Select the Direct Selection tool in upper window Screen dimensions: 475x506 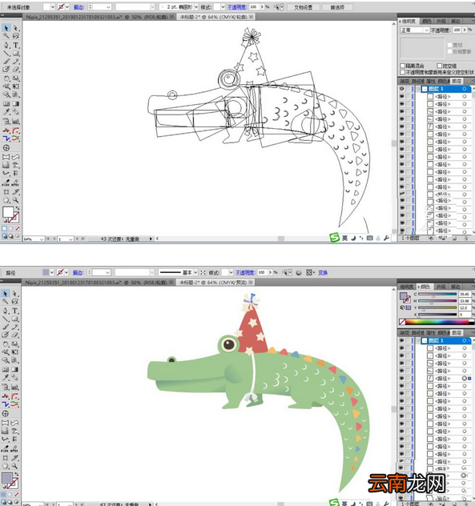click(15, 28)
